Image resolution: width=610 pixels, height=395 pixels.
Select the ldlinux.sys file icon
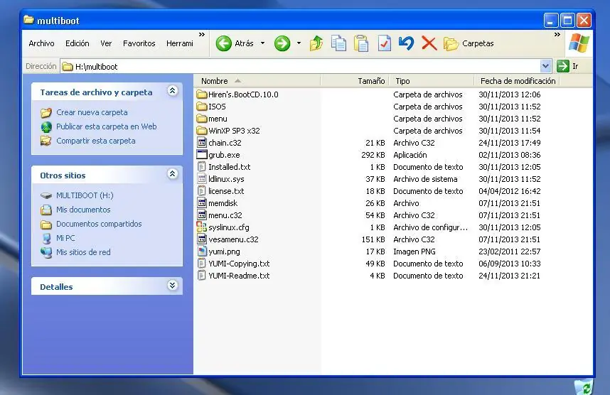[201, 179]
